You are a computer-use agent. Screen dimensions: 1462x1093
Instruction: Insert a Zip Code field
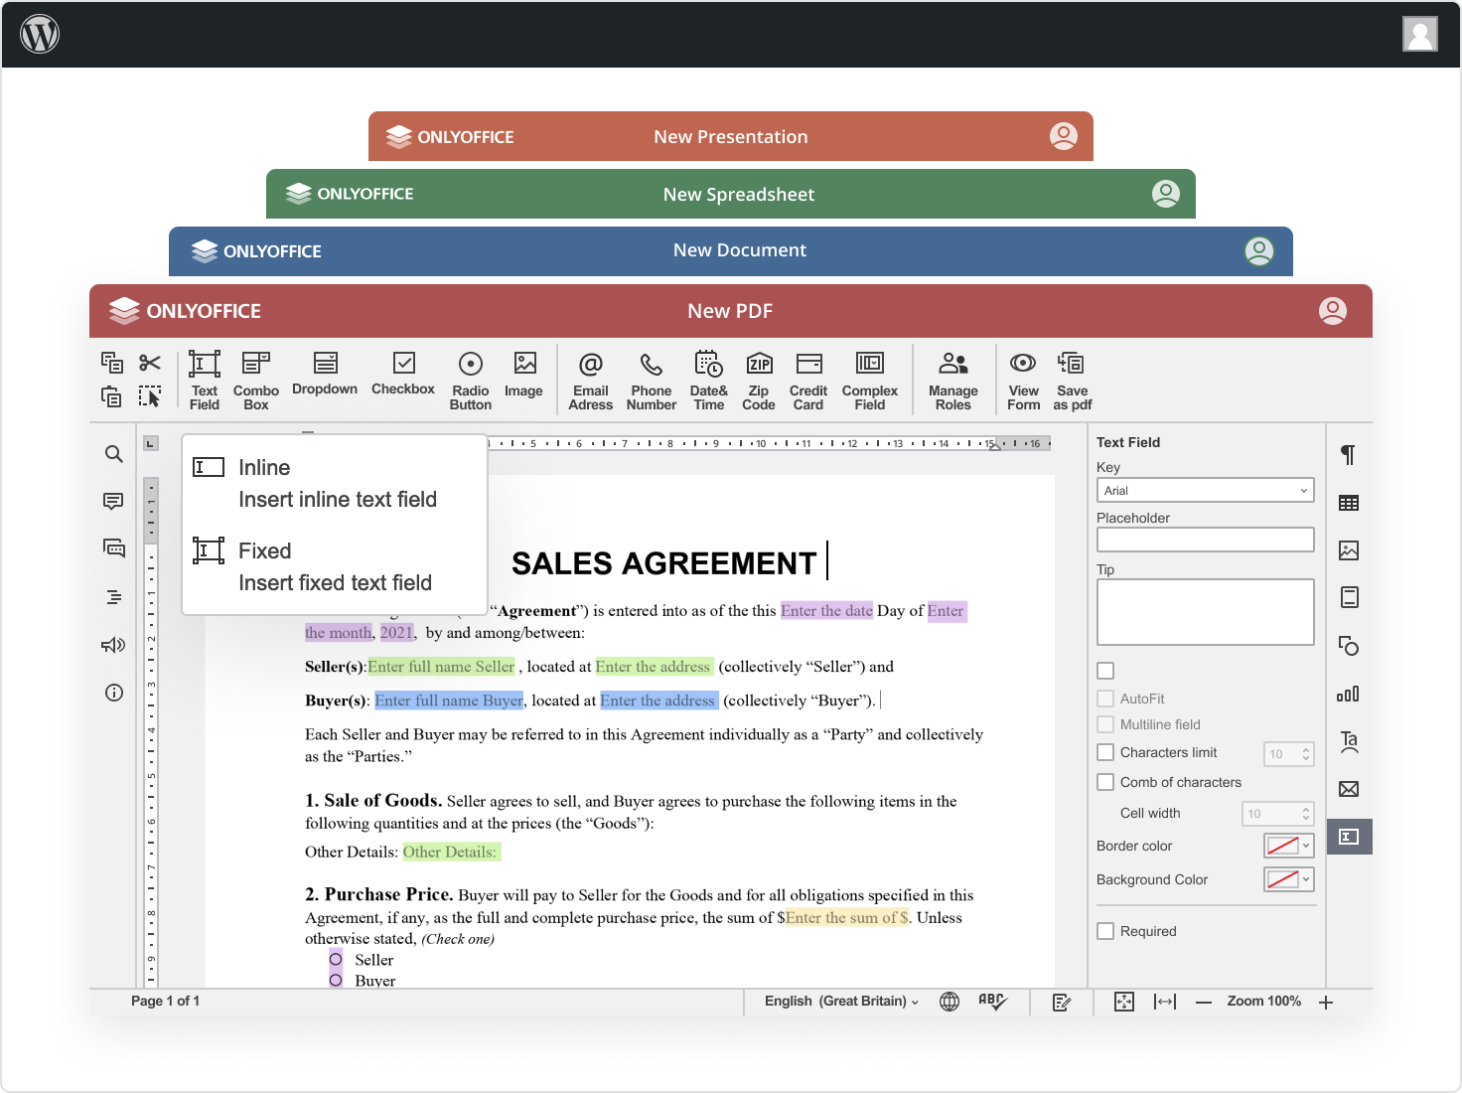(759, 380)
